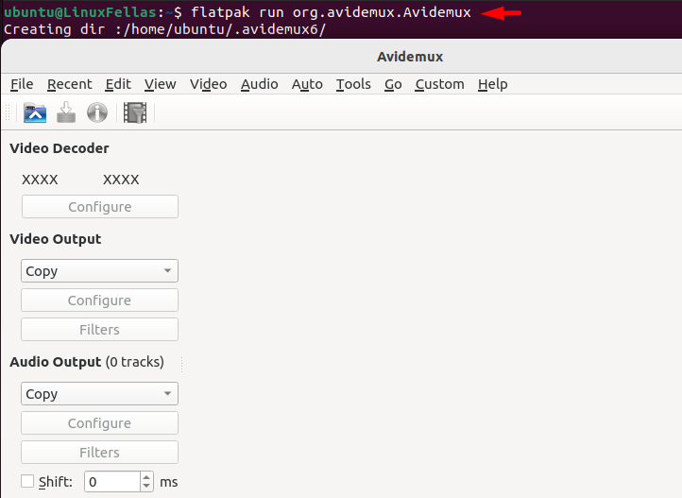Click Configure under Video Decoder
Image resolution: width=682 pixels, height=498 pixels.
coord(100,207)
